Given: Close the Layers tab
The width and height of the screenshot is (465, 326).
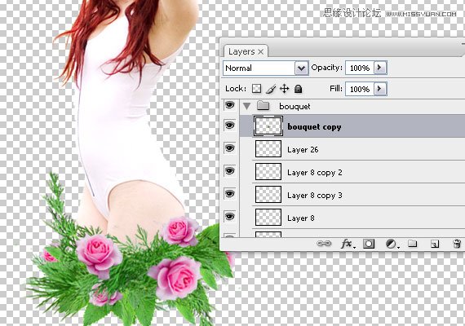Looking at the screenshot, I should [261, 52].
